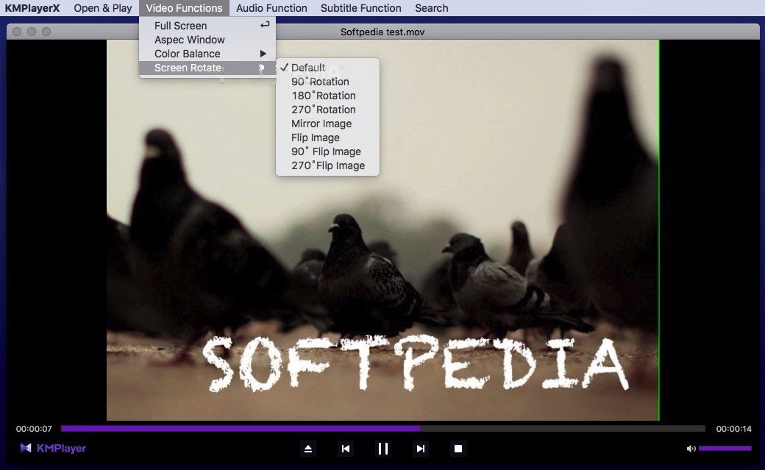Viewport: 765px width, 470px height.
Task: Open the Subtitle Function menu
Action: 360,8
